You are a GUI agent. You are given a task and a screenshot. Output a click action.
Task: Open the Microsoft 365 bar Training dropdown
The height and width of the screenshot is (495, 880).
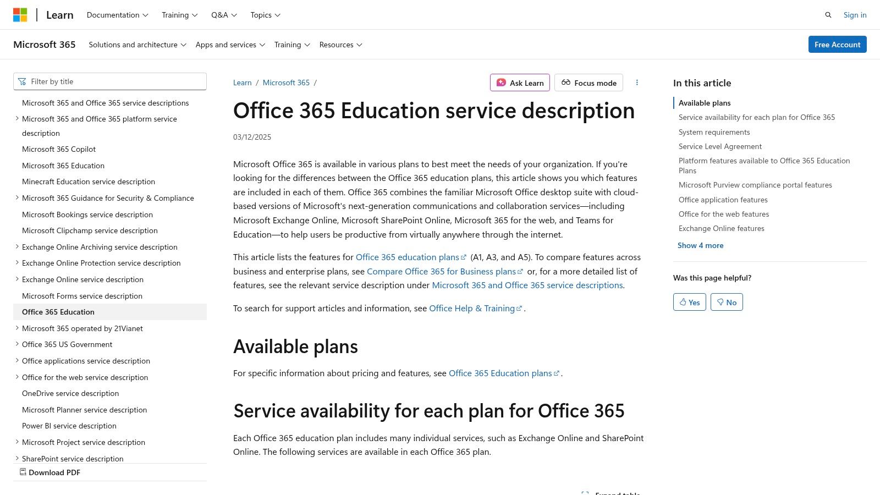point(292,45)
